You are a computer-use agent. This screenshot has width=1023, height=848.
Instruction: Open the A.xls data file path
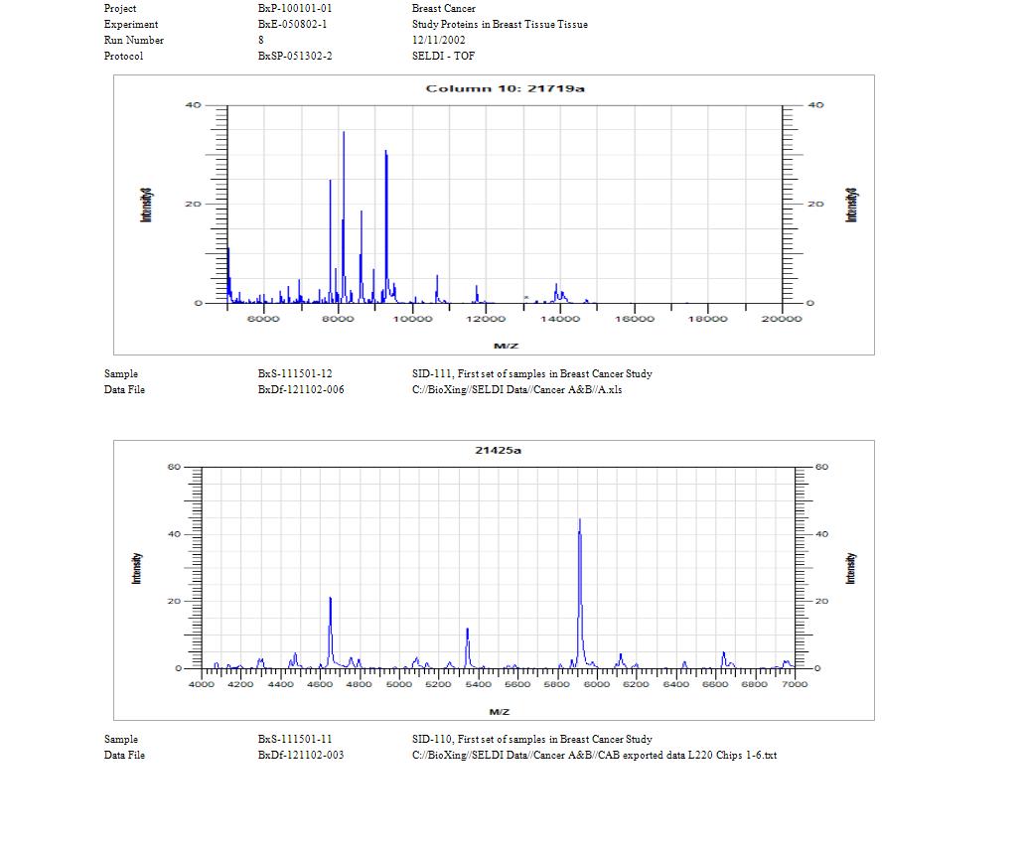click(516, 389)
